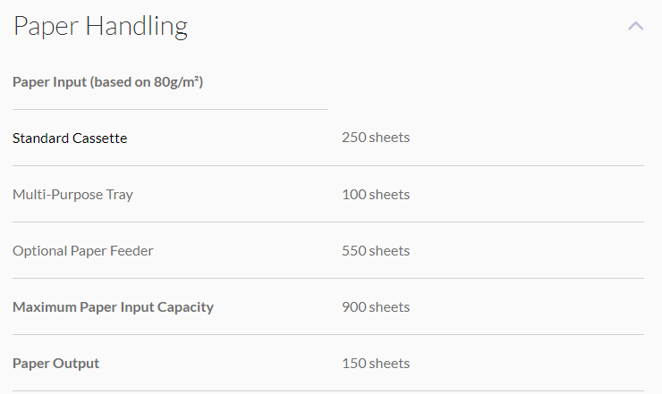This screenshot has width=662, height=394.
Task: Select the Paper Output label
Action: point(55,364)
